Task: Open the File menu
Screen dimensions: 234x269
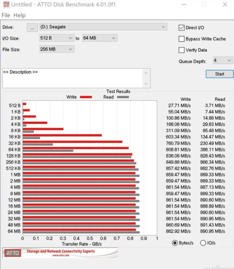Action: (x=6, y=15)
